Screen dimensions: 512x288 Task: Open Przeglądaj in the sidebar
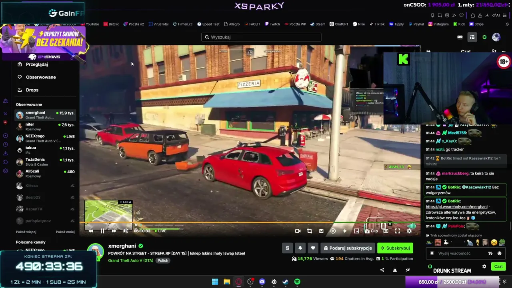(x=37, y=64)
